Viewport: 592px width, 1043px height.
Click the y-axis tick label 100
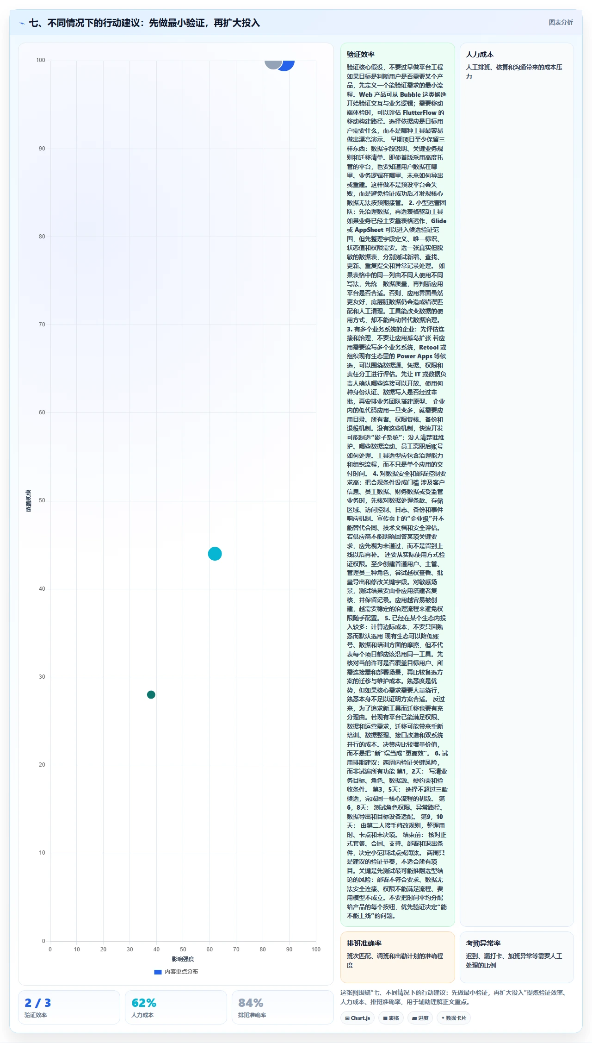click(41, 60)
